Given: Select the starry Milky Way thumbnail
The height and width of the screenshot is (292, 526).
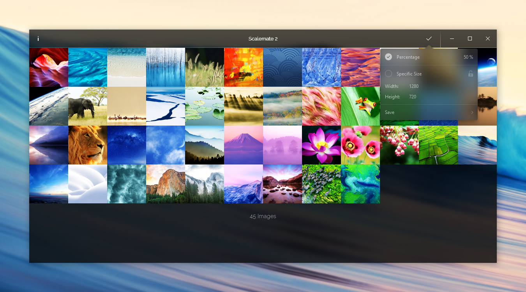Looking at the screenshot, I should pos(127,145).
